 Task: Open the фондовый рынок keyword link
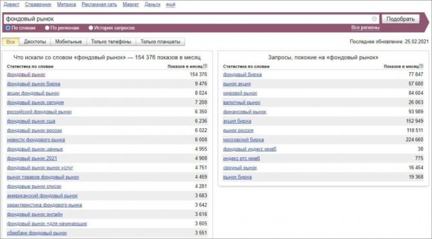coord(26,74)
